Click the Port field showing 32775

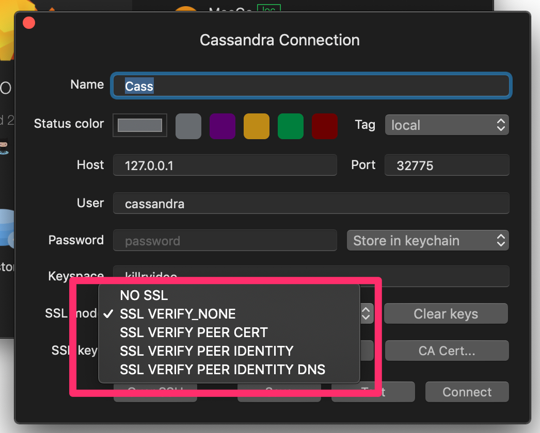[x=446, y=165]
